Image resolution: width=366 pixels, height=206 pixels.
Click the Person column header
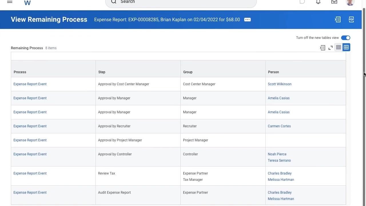click(306, 69)
